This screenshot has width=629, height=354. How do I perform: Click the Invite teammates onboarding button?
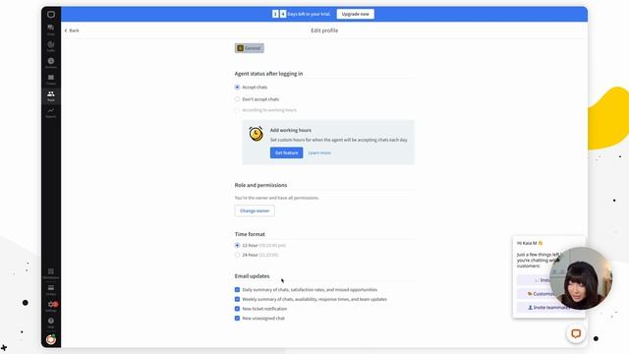548,308
